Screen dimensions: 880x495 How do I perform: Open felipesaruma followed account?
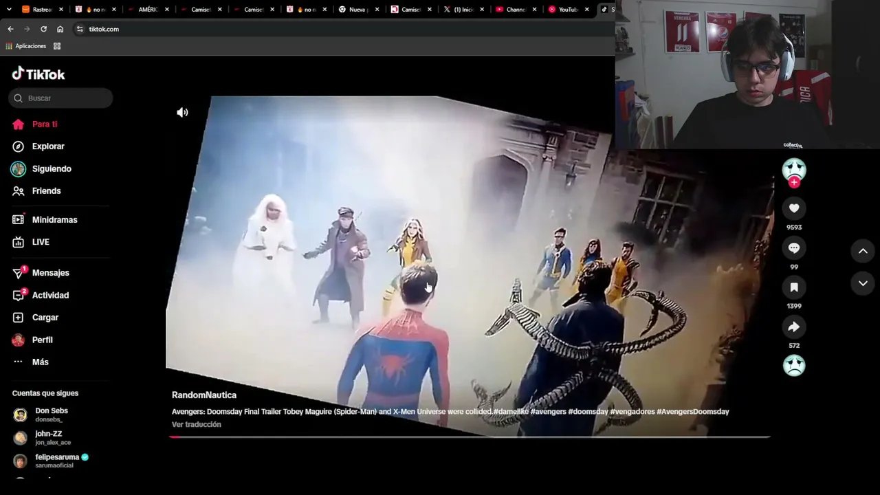tap(51, 461)
